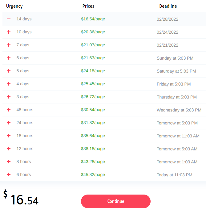Collapse the 14 days row minus icon

pyautogui.click(x=9, y=19)
